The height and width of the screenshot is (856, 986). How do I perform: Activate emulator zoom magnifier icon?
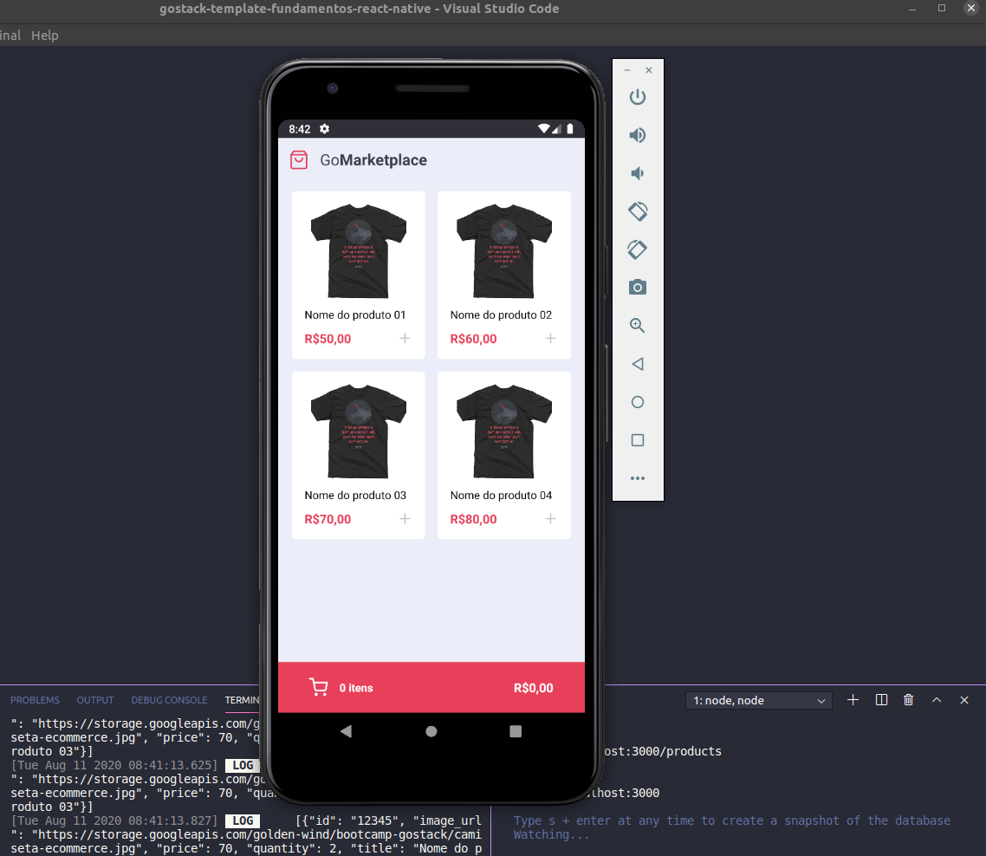(x=637, y=326)
